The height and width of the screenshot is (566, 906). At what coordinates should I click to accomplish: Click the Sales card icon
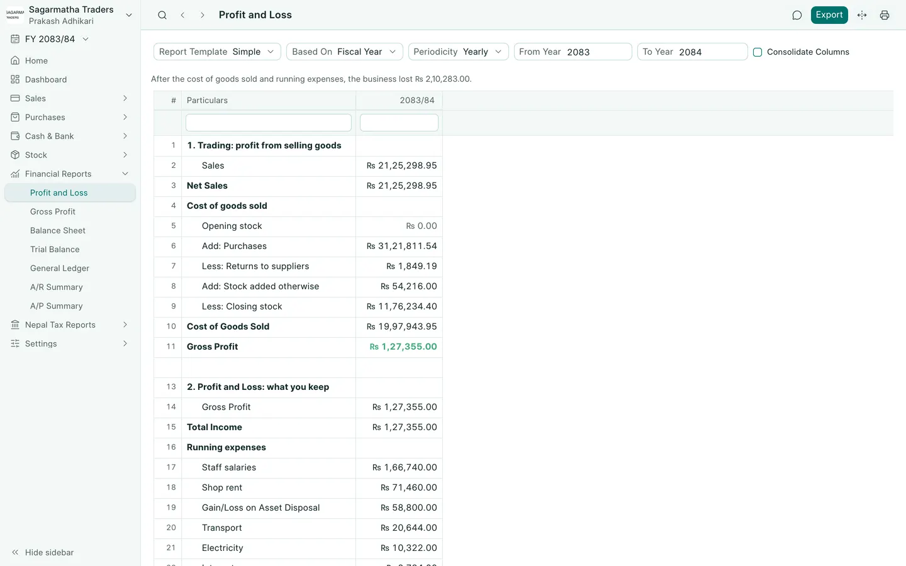click(15, 98)
